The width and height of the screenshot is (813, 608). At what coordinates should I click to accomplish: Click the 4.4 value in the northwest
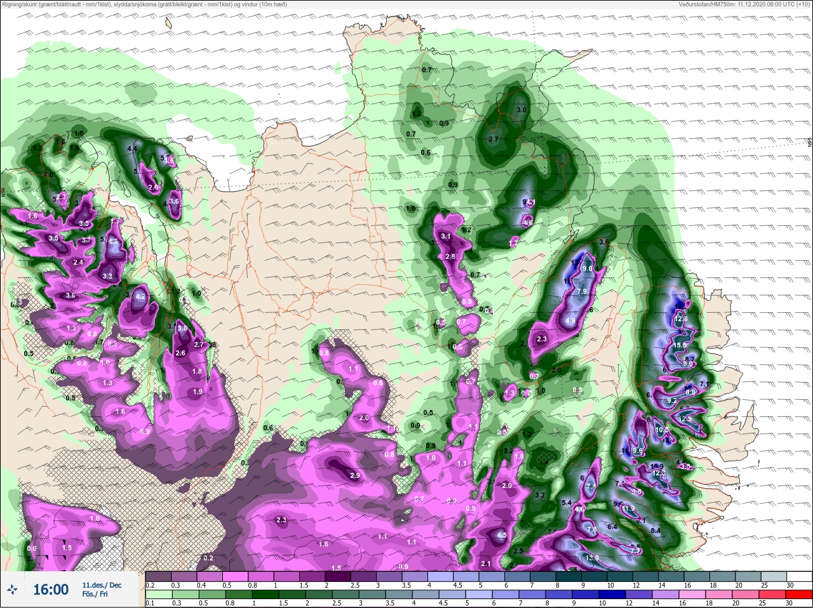(x=132, y=149)
